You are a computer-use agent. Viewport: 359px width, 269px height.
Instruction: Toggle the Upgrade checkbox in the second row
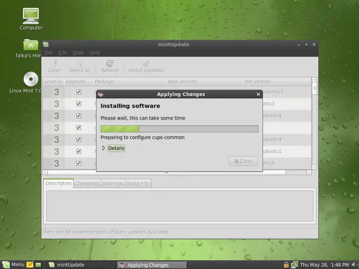pos(79,104)
